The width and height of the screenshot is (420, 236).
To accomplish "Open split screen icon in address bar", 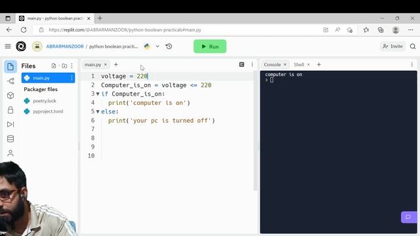I will coord(325,29).
